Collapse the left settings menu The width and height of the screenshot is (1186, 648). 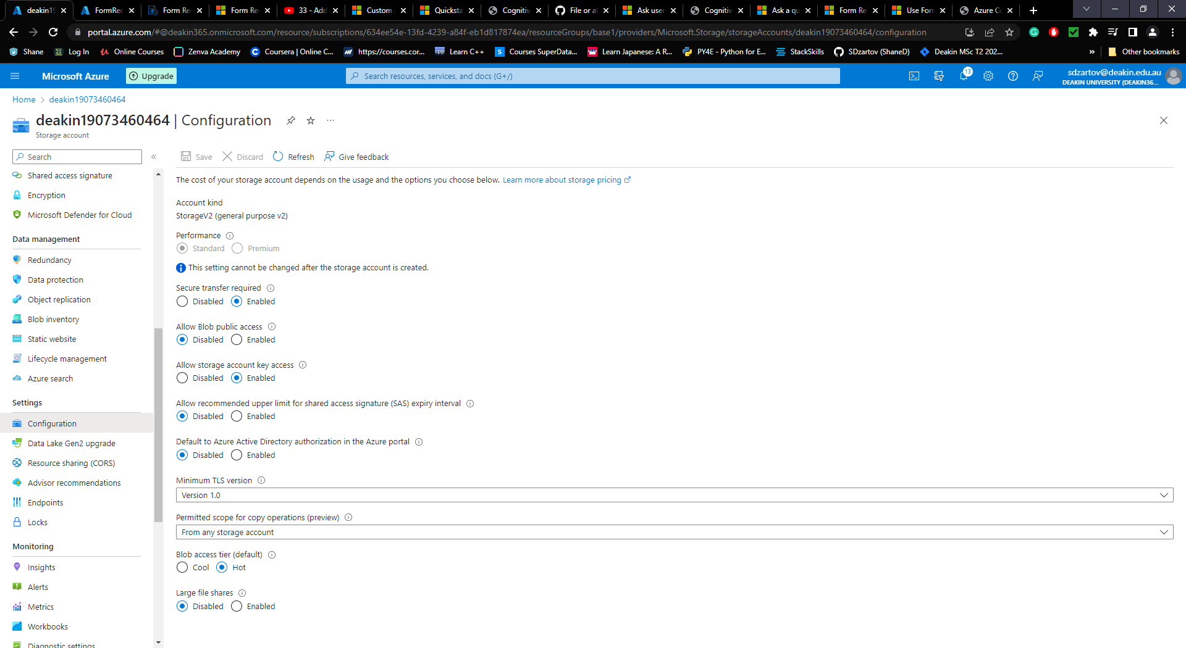click(x=154, y=157)
